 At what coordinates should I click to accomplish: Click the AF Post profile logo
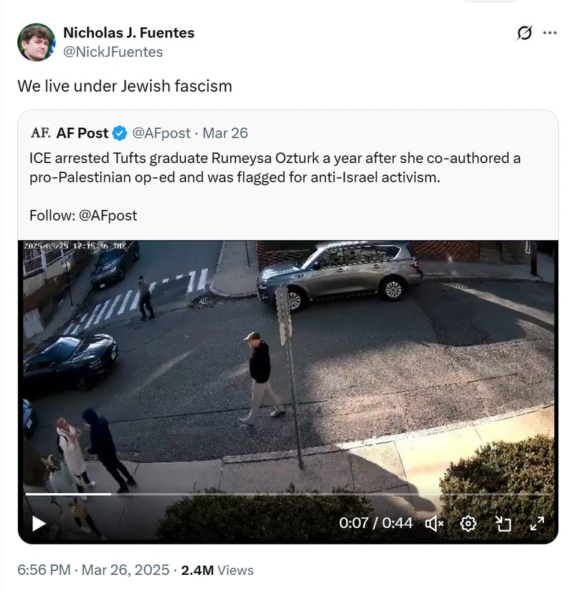38,133
